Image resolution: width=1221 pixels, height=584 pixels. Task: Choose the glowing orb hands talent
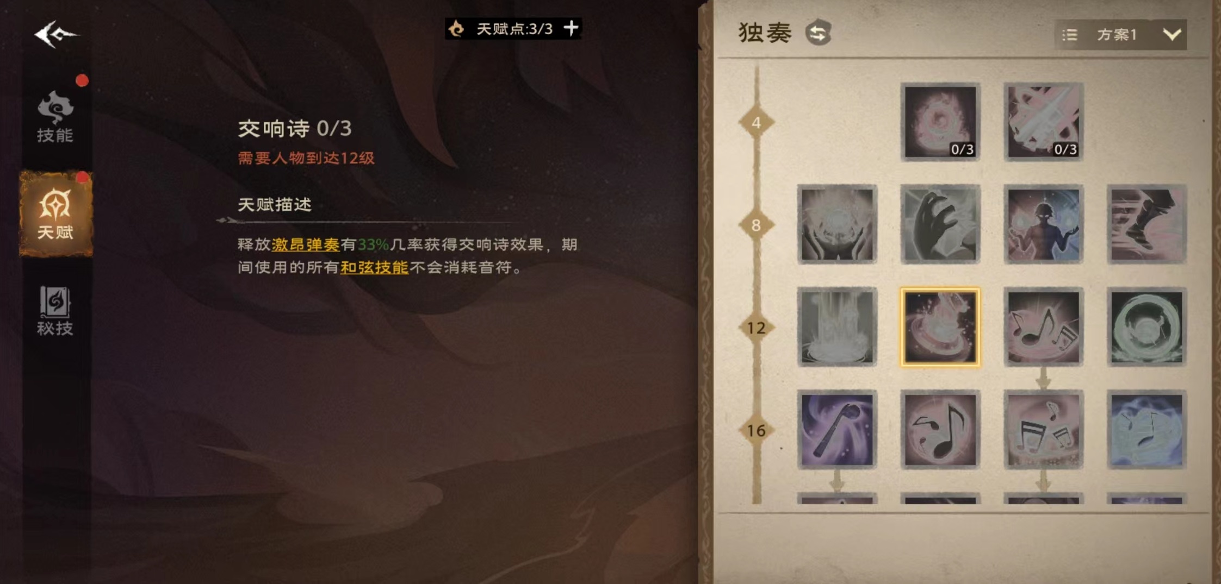pyautogui.click(x=837, y=224)
